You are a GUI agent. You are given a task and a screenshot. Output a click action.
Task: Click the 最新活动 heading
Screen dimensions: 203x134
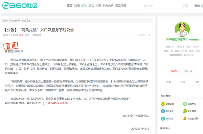click(x=165, y=128)
